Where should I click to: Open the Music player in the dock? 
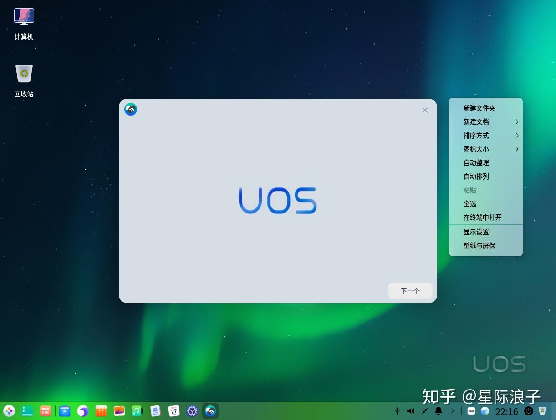pos(137,411)
